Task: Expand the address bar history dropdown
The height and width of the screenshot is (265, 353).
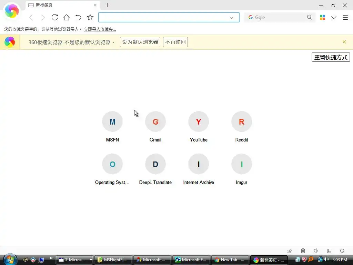Action: point(231,18)
